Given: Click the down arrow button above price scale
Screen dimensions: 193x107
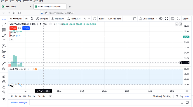Looking at the screenshot, I should (x=177, y=24).
